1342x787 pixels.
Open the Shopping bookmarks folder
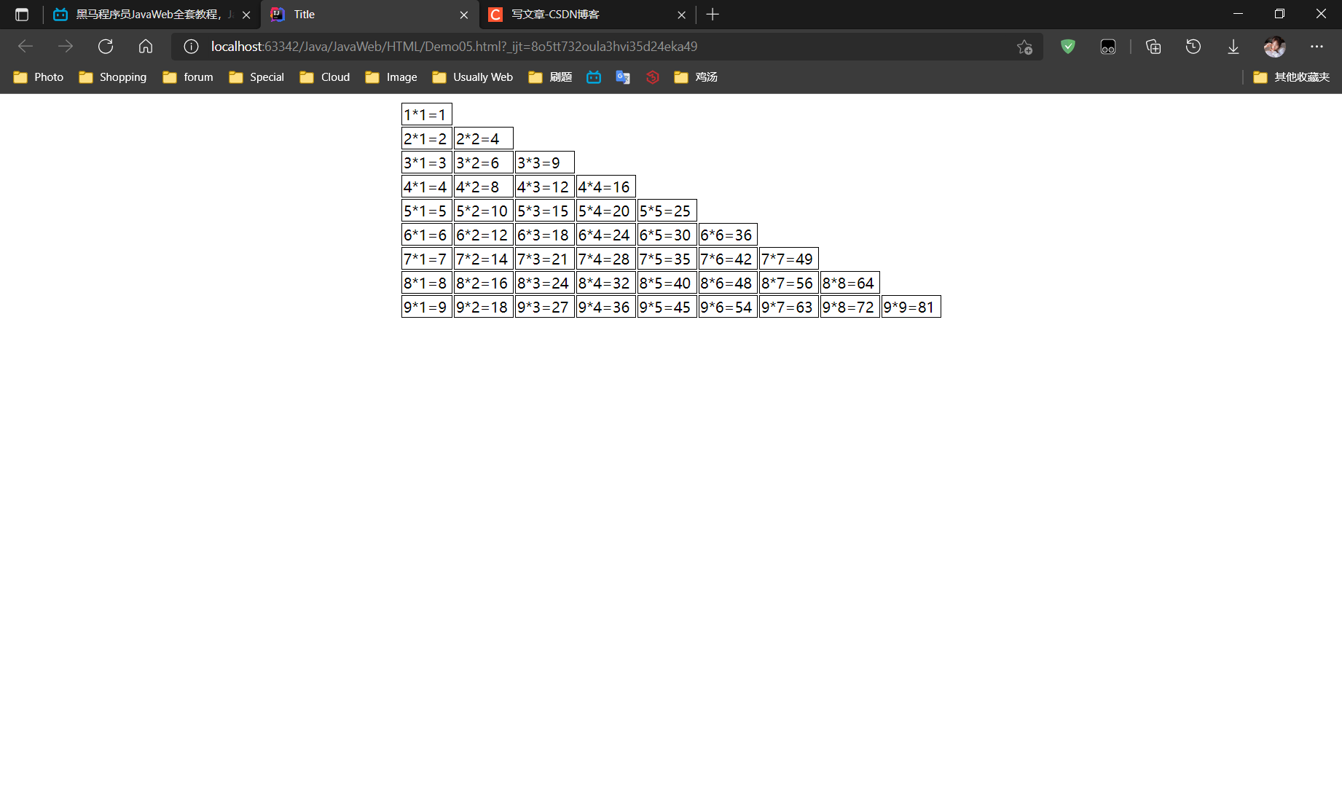[x=113, y=77]
